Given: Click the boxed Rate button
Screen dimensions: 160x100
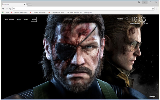Looking at the screenshot, I should (34, 19).
